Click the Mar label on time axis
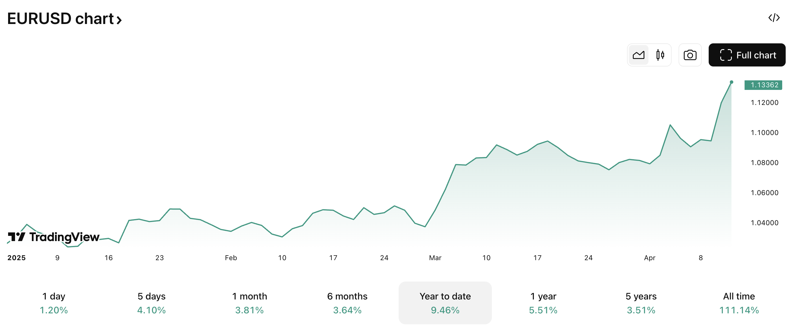Viewport: 799px width, 333px height. point(435,258)
